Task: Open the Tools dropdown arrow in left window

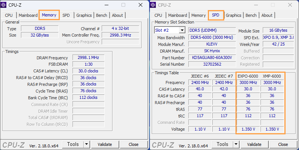Action: point(87,144)
